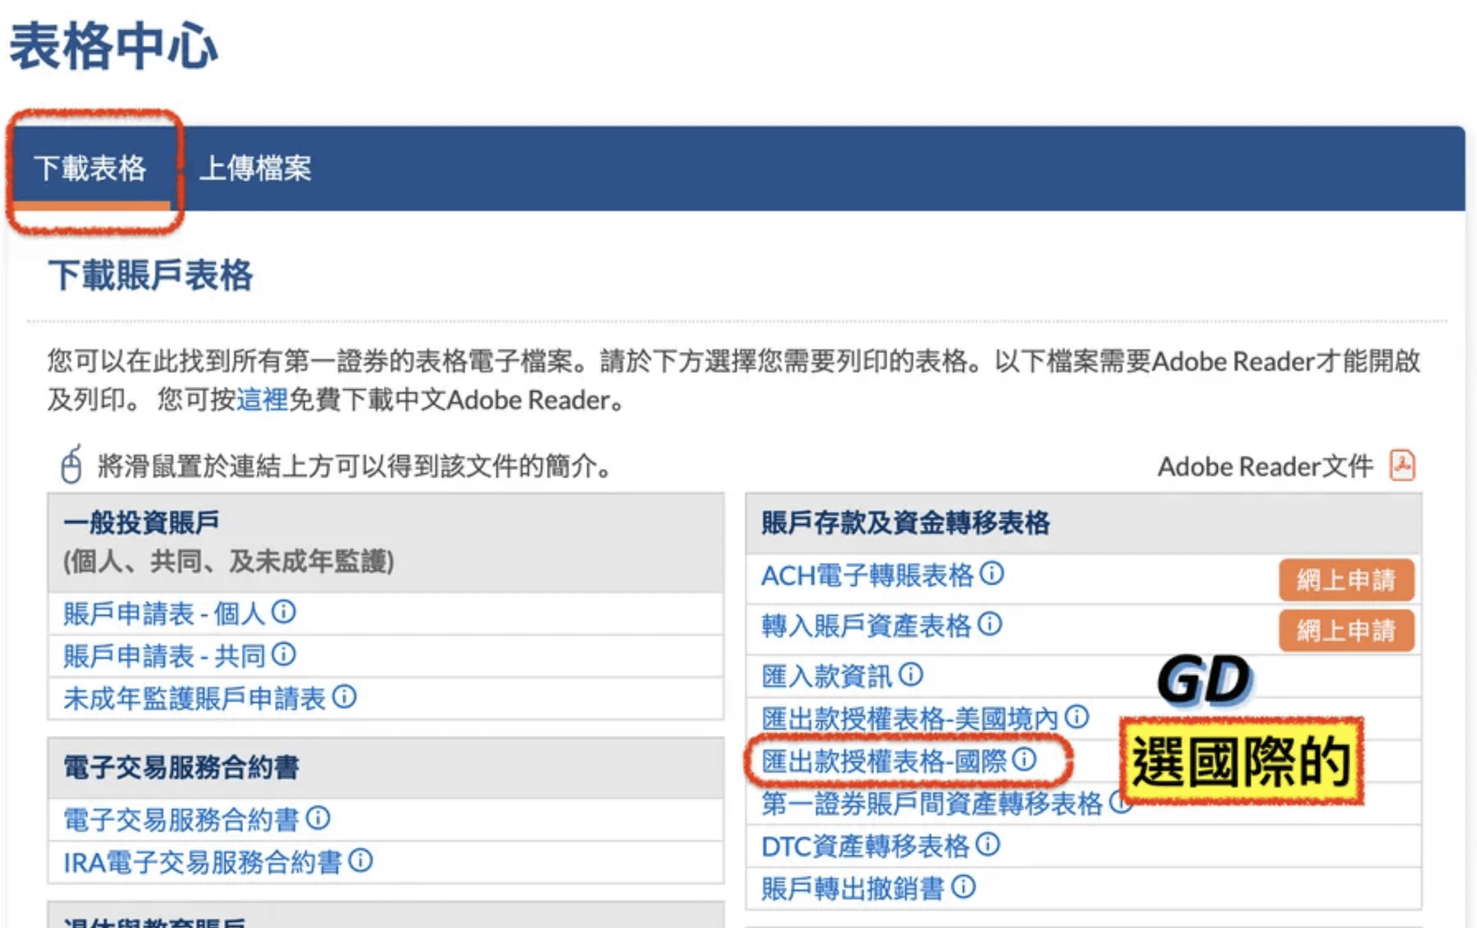Switch to the 上傳檔案 tab
1477x928 pixels.
(x=255, y=168)
